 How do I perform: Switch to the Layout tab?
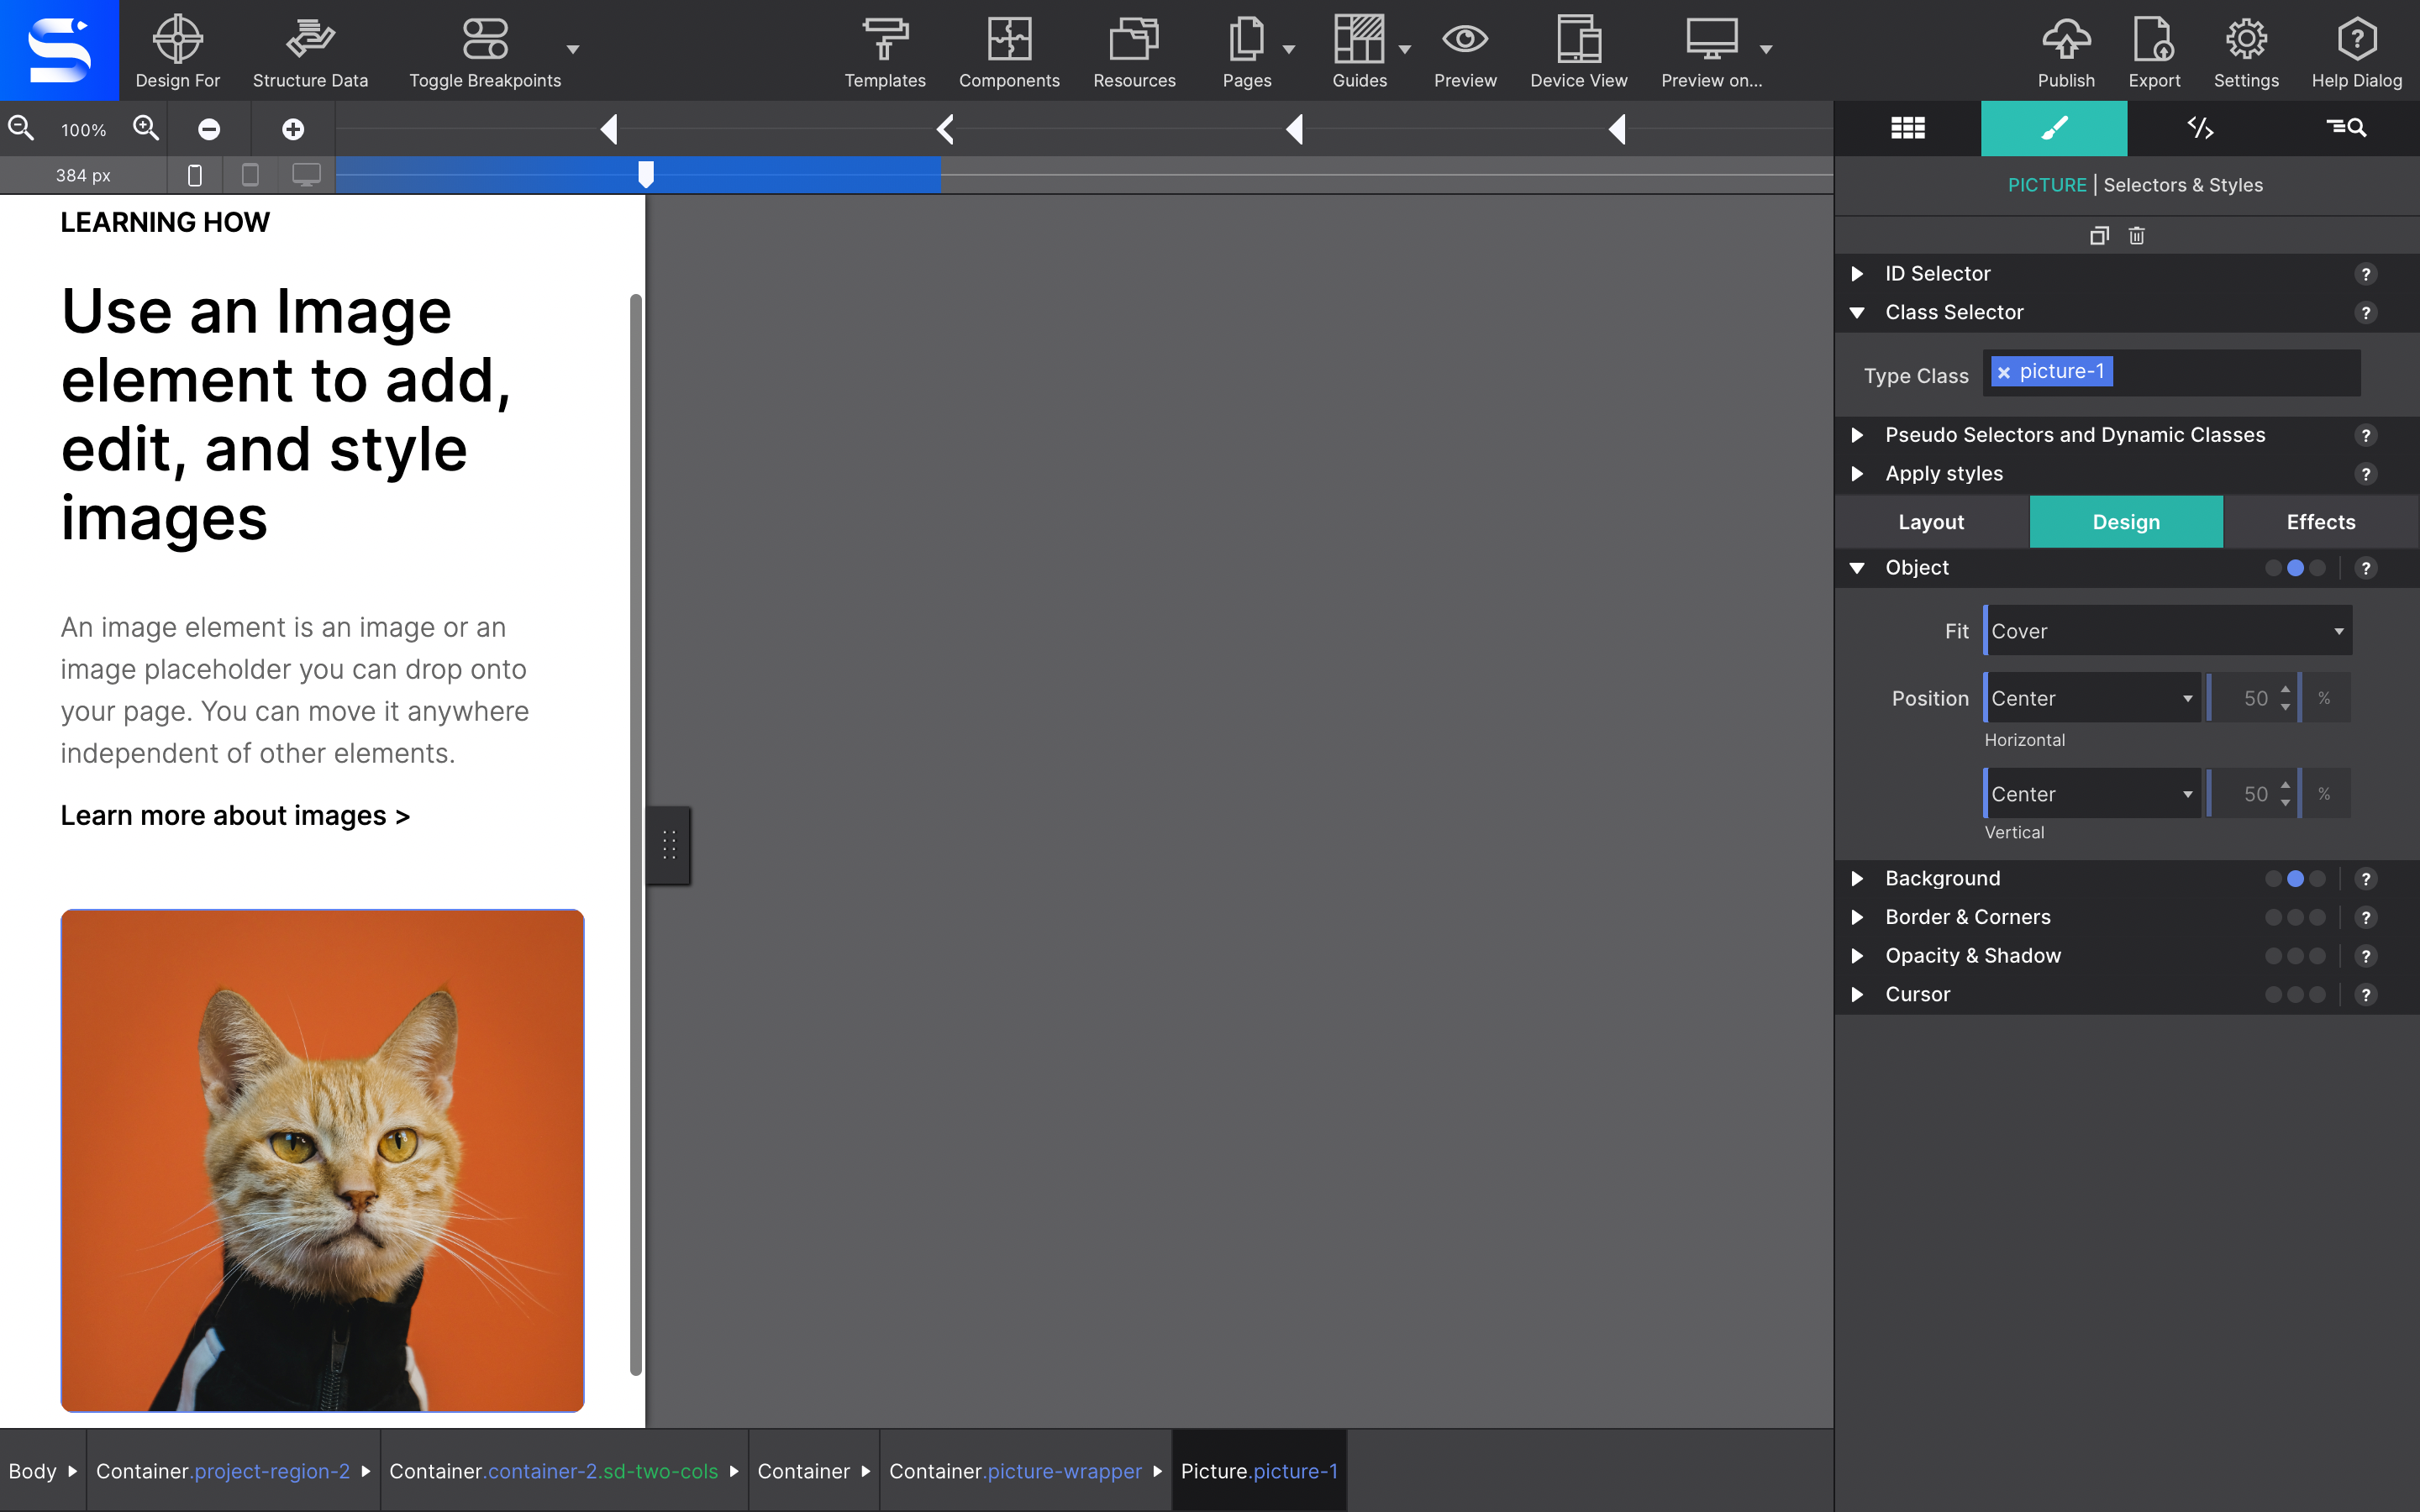click(1931, 522)
